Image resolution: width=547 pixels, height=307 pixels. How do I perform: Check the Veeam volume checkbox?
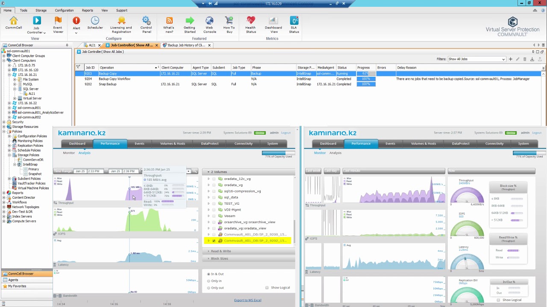(x=214, y=216)
